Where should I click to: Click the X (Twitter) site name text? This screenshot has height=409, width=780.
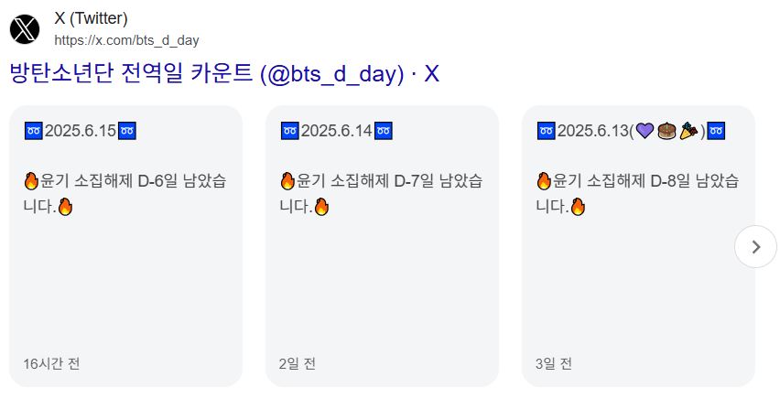[91, 18]
